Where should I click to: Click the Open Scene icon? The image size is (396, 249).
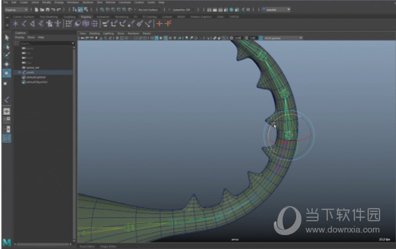click(42, 10)
